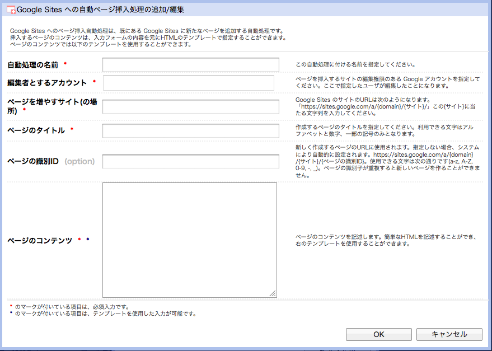Click the キャンセル button

click(449, 335)
